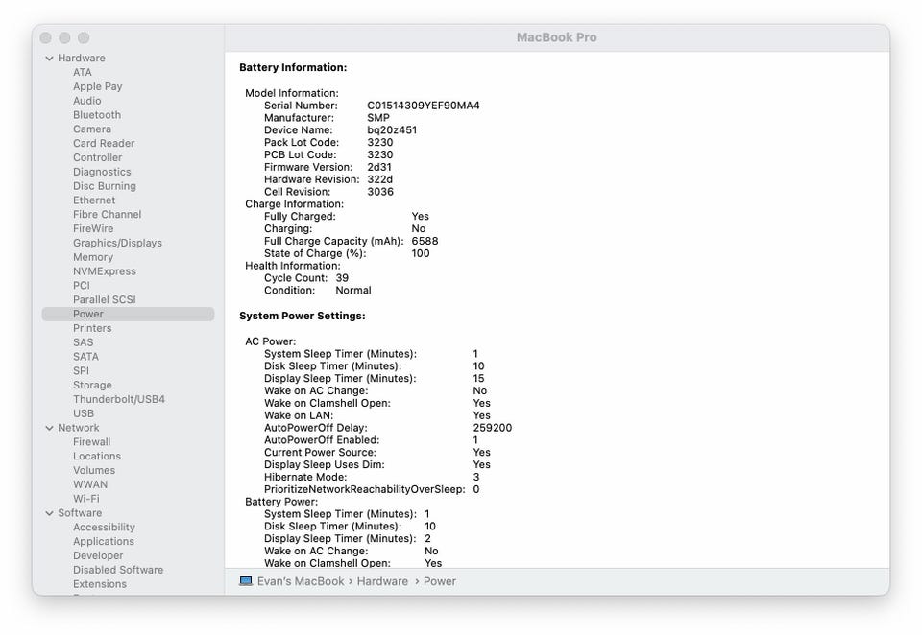Click the Battery Information heading

pyautogui.click(x=293, y=67)
